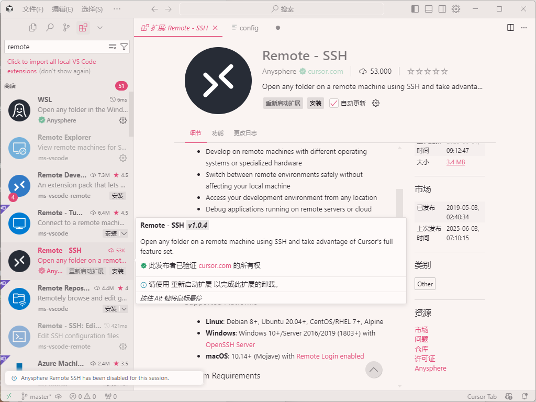Open the cursor.com publisher link
536x402 pixels.
[x=325, y=71]
